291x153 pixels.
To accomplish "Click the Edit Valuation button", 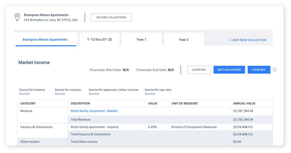I will click(x=229, y=70).
